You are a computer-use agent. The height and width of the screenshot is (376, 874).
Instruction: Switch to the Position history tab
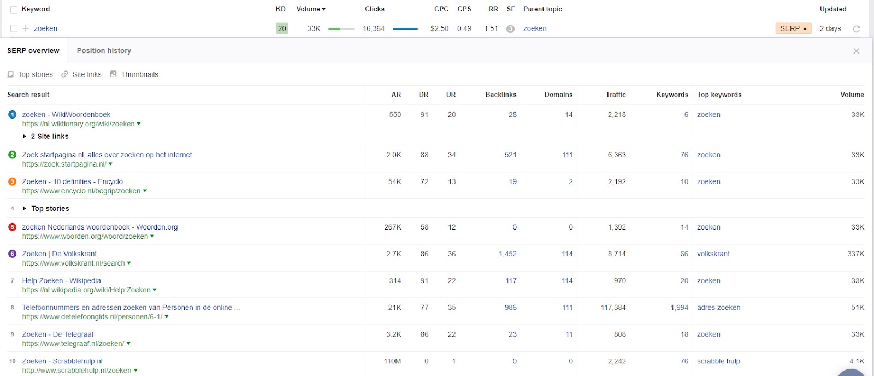pos(104,51)
